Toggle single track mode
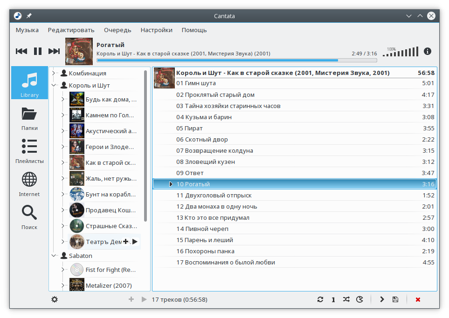Image resolution: width=449 pixels, height=318 pixels. pos(333,300)
